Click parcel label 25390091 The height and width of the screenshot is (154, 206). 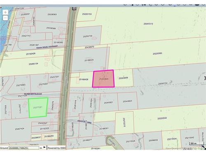(26, 14)
